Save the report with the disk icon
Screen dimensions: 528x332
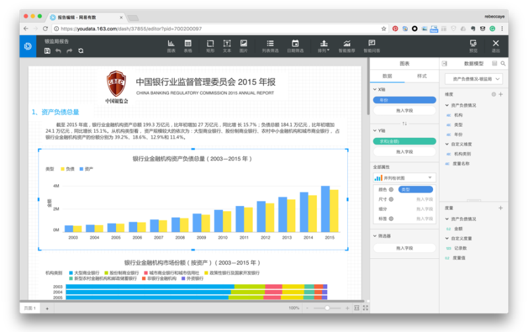pos(47,51)
